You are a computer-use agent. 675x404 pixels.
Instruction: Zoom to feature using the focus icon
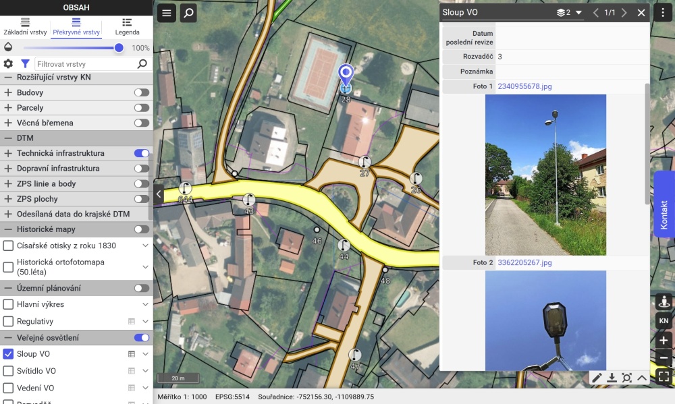(x=627, y=378)
